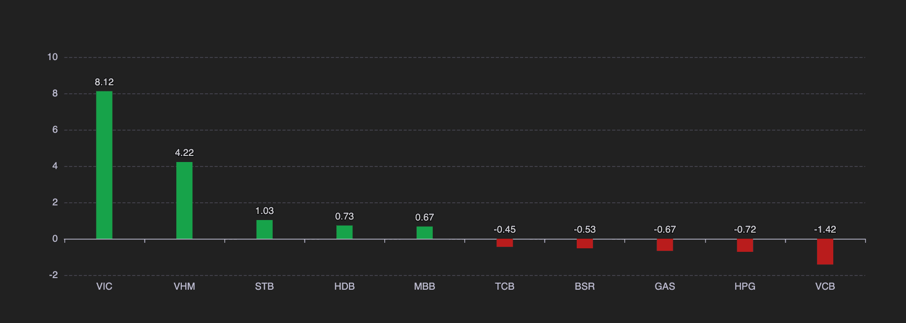Click the TCB axis label
The image size is (906, 323).
tap(505, 287)
